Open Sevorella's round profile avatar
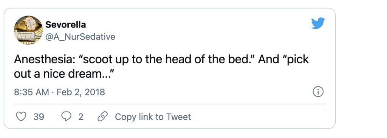 pos(28,30)
